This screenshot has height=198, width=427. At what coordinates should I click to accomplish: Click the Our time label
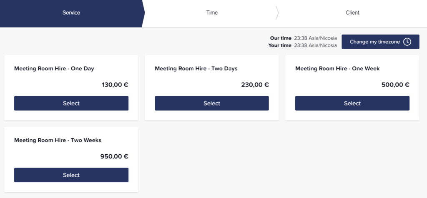tap(281, 38)
